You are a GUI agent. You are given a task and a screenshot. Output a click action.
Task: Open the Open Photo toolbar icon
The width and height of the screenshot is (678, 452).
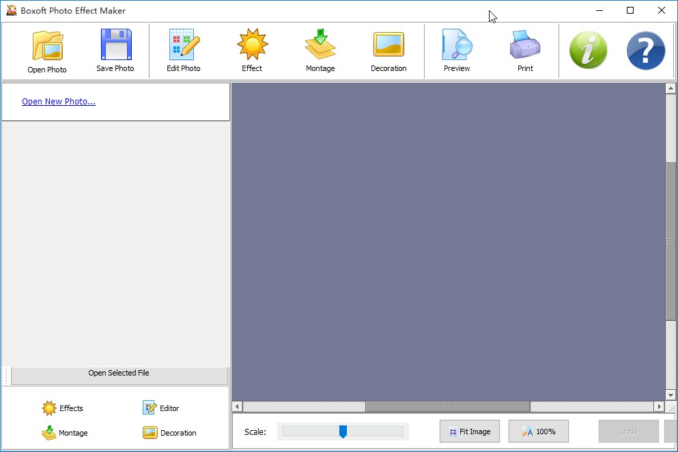(x=47, y=51)
